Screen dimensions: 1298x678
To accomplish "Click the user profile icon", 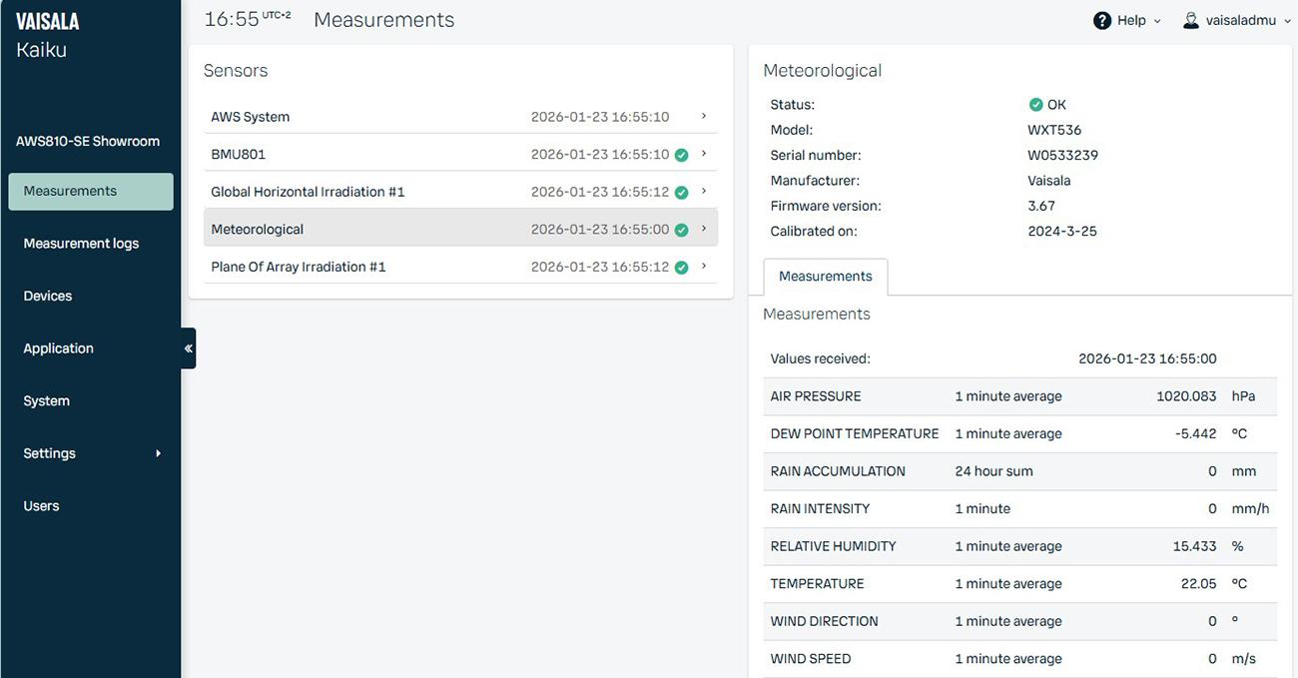I will (x=1189, y=19).
